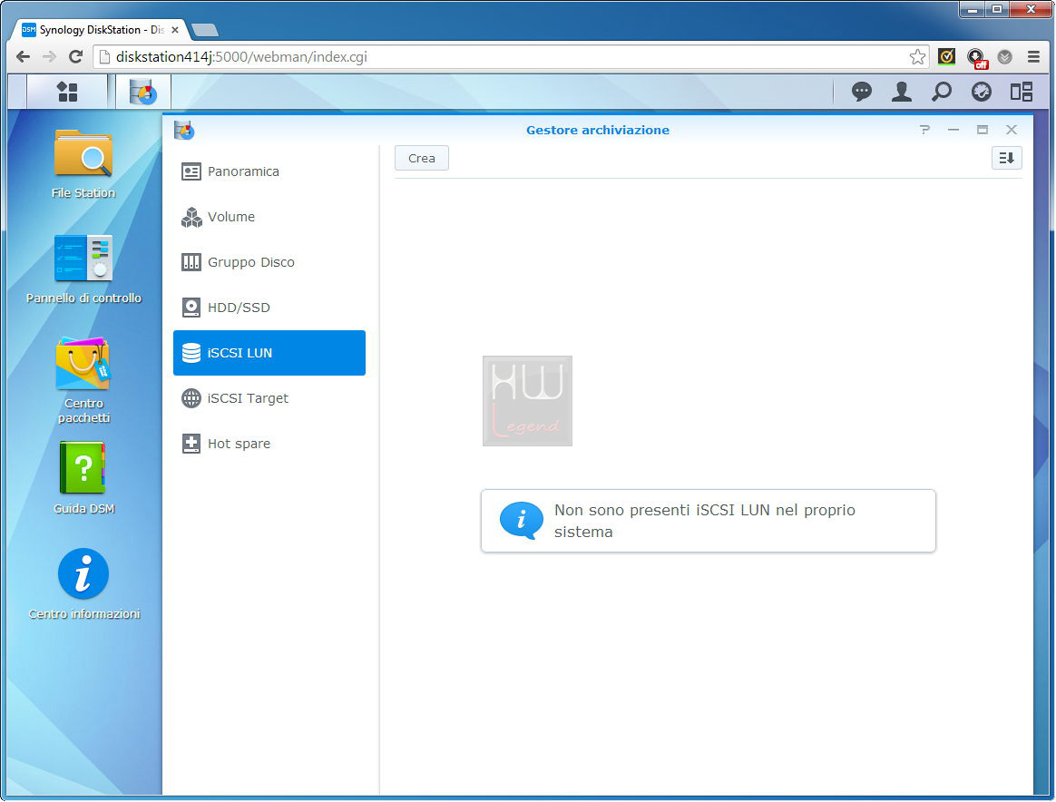
Task: Select Volume in the sidebar
Action: point(269,217)
